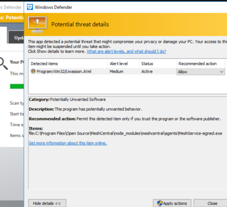
Task: Click the Status column header
Action: [x=158, y=64]
